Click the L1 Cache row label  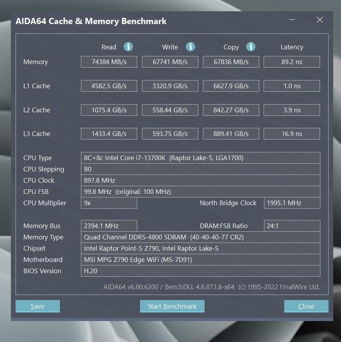pos(37,86)
